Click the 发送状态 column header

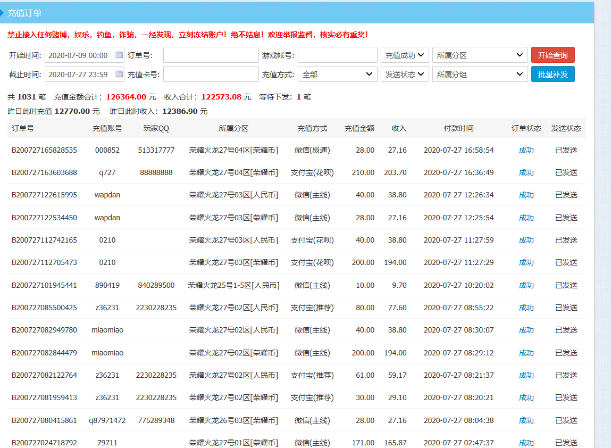coord(566,128)
